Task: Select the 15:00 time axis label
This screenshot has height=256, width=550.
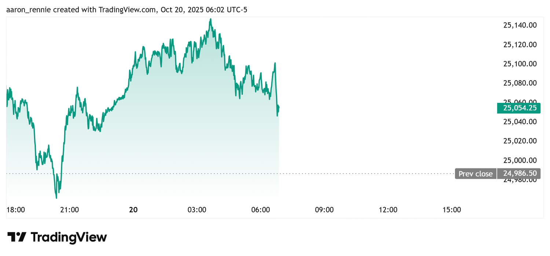Action: tap(452, 210)
